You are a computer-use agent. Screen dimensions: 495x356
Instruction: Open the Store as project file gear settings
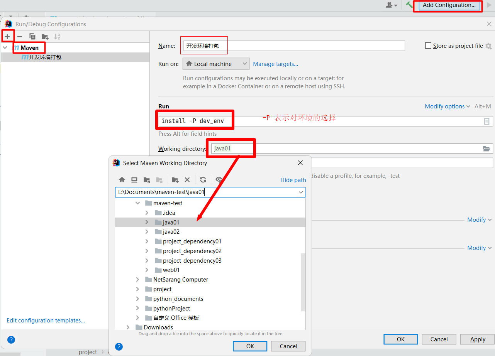click(488, 46)
